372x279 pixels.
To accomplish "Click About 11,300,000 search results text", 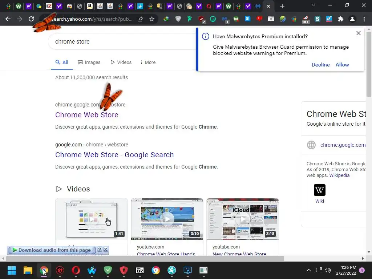I will point(91,77).
